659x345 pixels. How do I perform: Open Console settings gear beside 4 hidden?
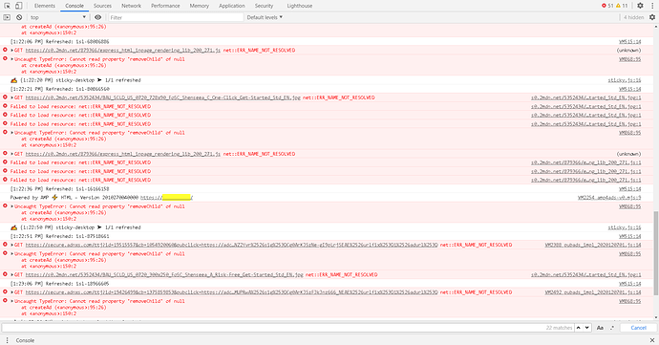tap(652, 17)
